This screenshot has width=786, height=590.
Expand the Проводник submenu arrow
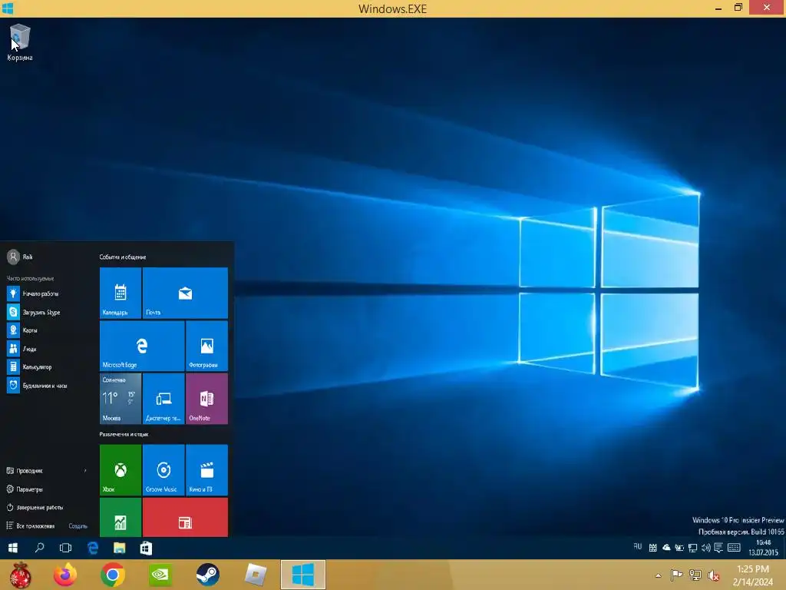click(x=85, y=471)
